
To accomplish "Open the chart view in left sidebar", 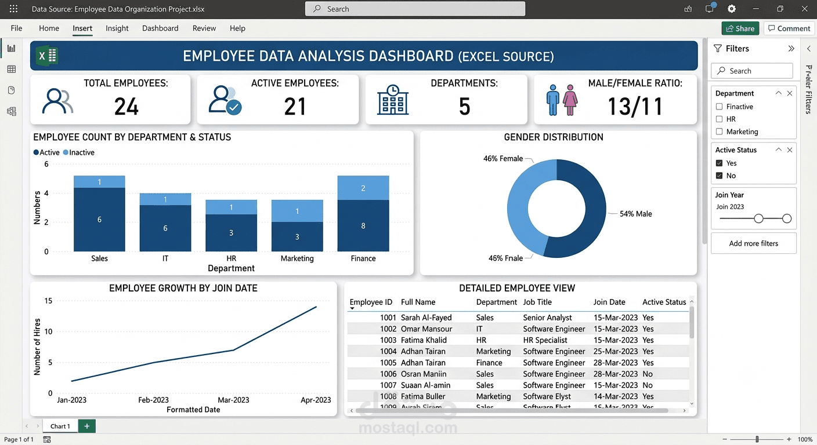I will [11, 49].
